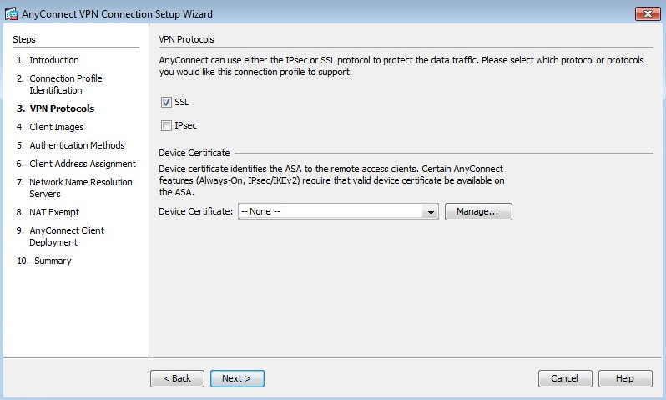
Task: Select Introduction step in Steps list
Action: (54, 60)
